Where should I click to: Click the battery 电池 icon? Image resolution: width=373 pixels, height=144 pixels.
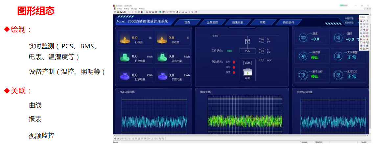pyautogui.click(x=247, y=72)
